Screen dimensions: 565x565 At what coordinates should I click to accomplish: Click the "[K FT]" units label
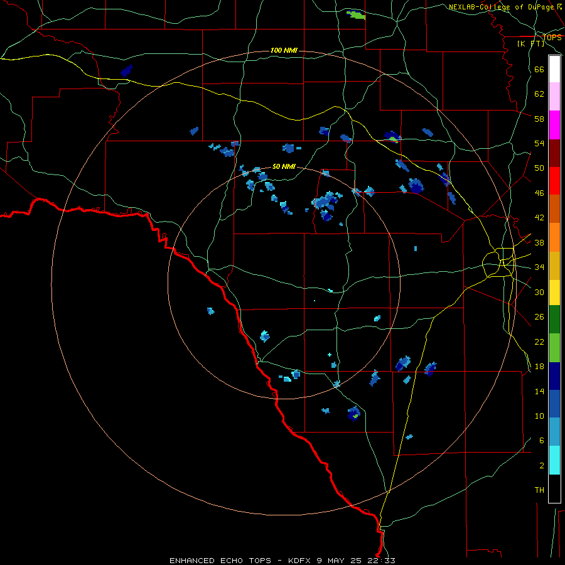pyautogui.click(x=530, y=43)
